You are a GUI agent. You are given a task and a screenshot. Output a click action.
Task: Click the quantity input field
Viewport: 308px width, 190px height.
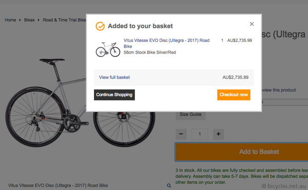pos(200,134)
